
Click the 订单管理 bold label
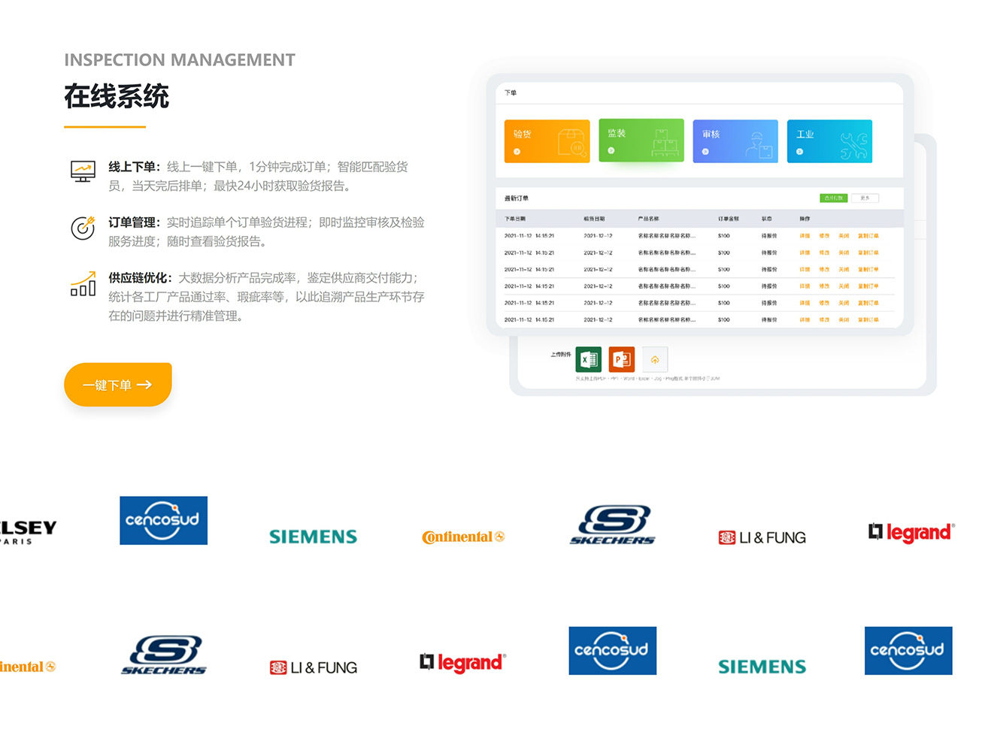[135, 222]
